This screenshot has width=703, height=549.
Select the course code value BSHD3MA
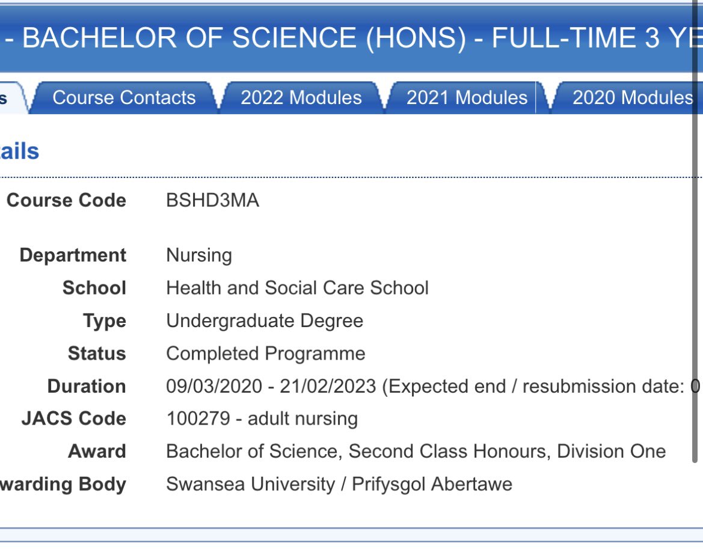point(212,200)
